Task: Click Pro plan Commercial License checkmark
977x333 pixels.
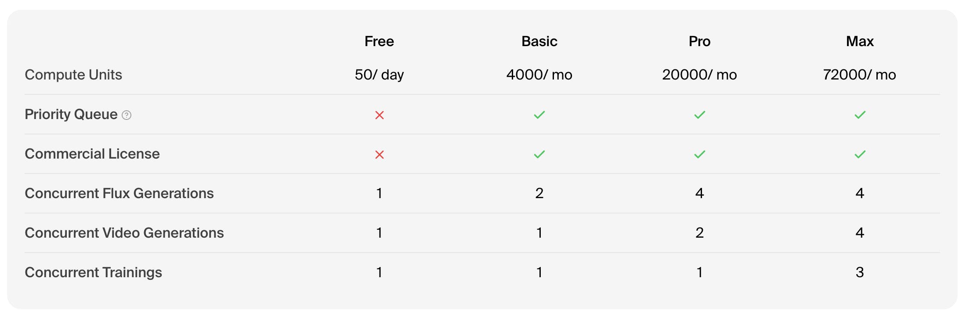Action: click(x=700, y=155)
